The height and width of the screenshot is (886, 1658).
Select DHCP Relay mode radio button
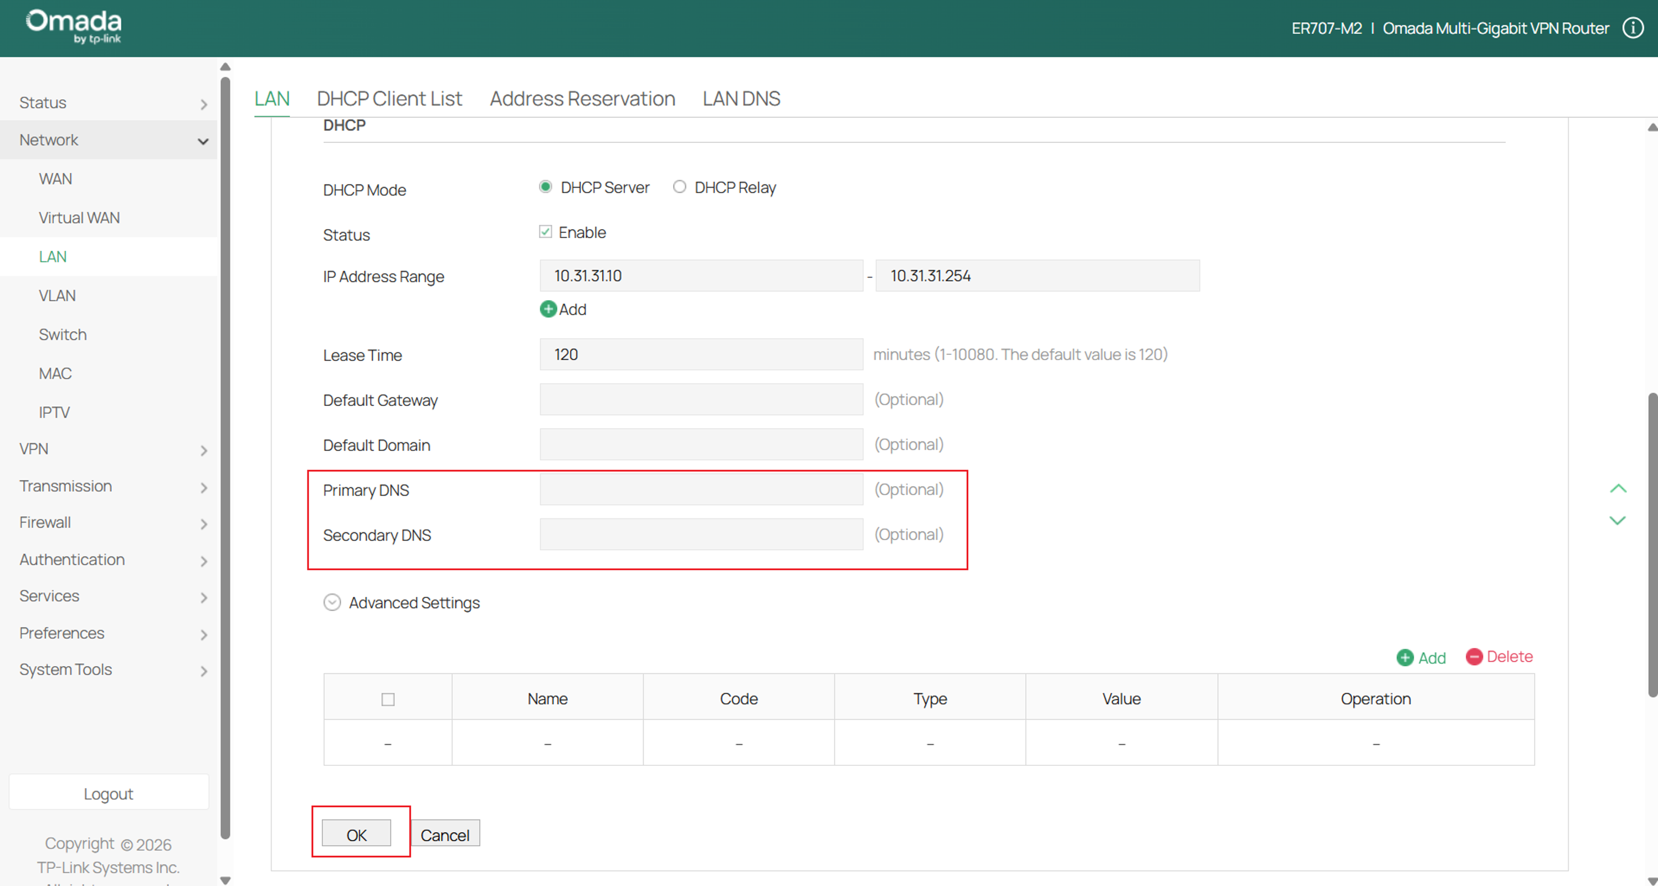[679, 187]
